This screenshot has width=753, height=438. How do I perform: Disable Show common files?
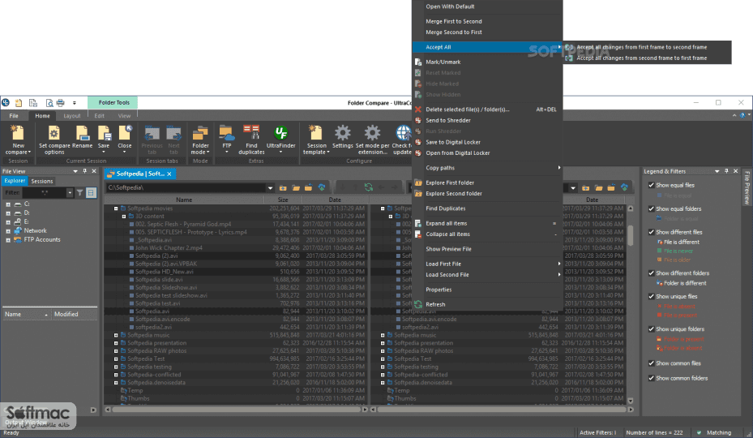tap(651, 363)
